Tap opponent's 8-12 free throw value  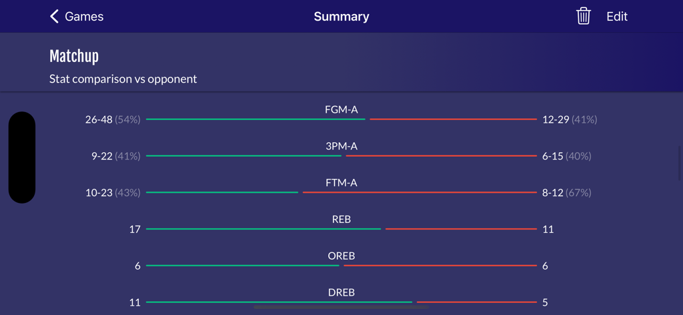553,193
